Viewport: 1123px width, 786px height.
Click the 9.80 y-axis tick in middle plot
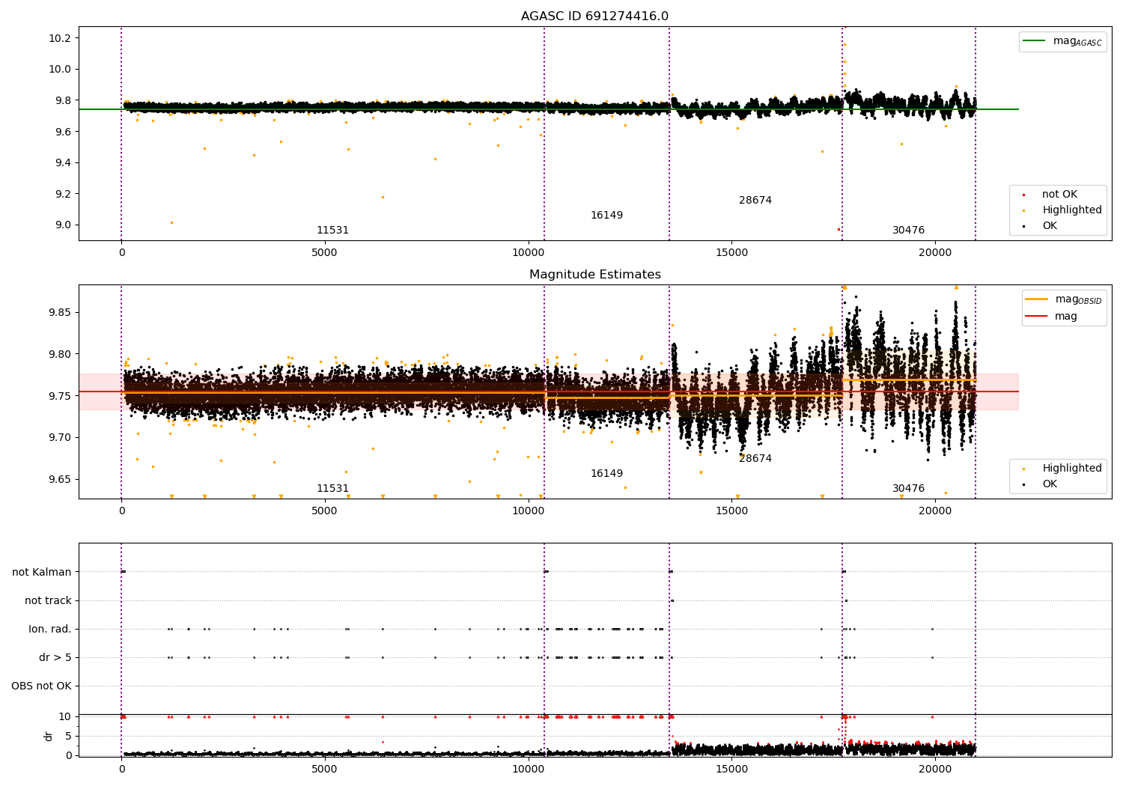[x=59, y=354]
